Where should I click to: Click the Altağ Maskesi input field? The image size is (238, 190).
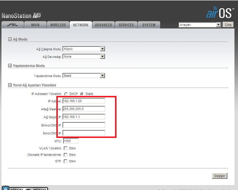tap(84, 109)
